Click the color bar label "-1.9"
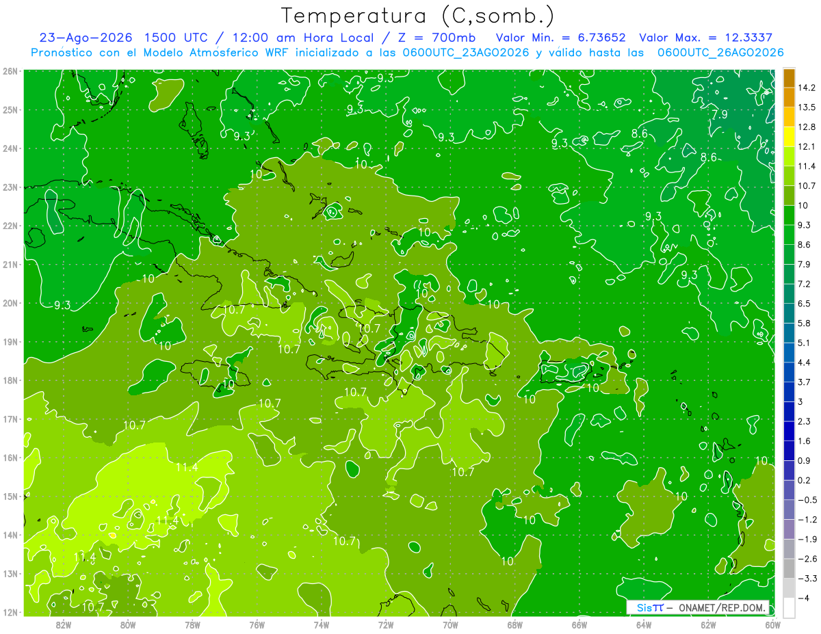The image size is (821, 634). point(807,539)
